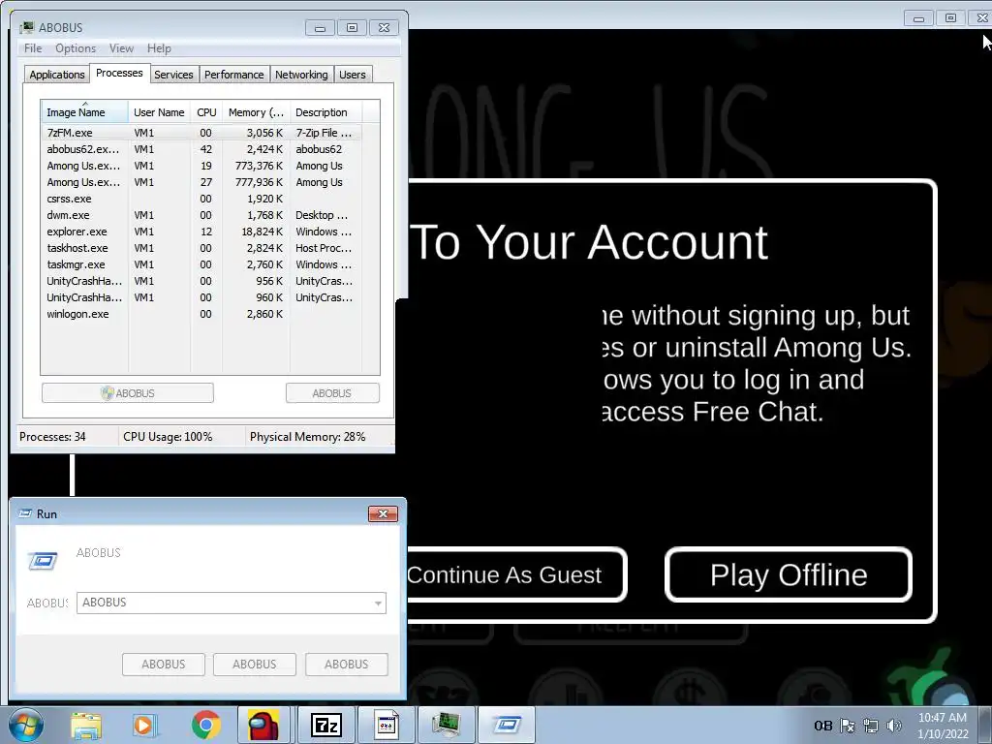Image resolution: width=992 pixels, height=744 pixels.
Task: Click the Action Center flag tray icon
Action: pos(847,726)
